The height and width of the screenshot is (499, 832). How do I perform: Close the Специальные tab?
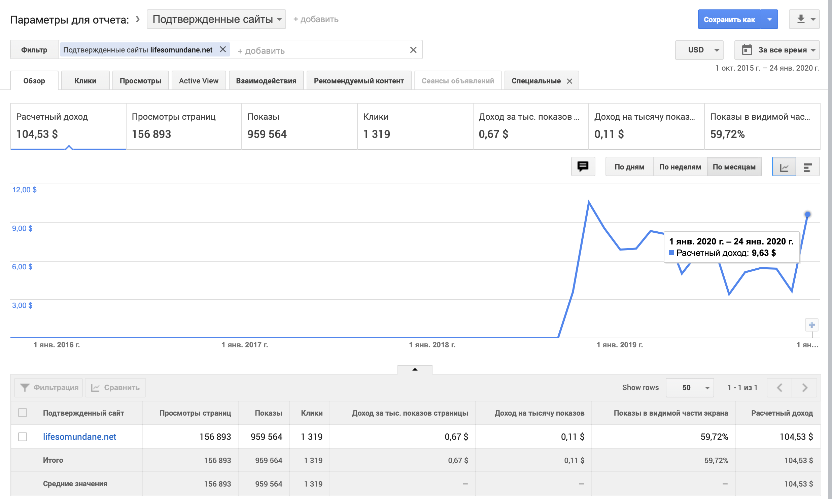[x=569, y=81]
